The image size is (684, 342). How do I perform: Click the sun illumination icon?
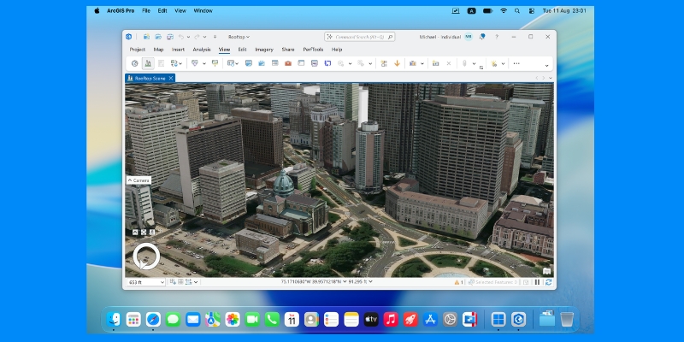click(494, 63)
